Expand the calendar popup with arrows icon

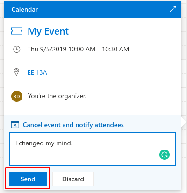pos(173,9)
